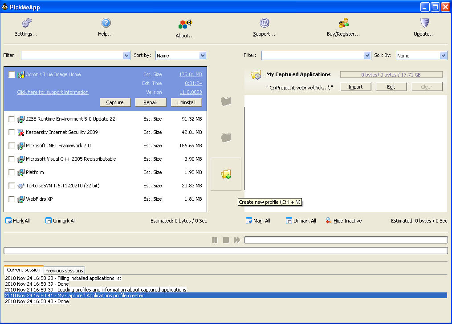Click the 175.81 MB size link
Screen dimensions: 452x324
point(191,74)
